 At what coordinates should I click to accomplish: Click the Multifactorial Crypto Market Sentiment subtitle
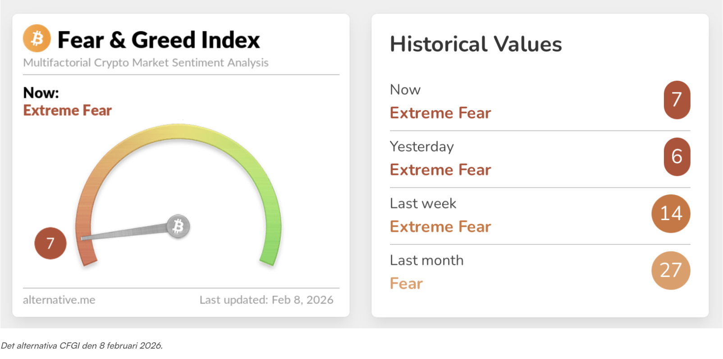(146, 63)
